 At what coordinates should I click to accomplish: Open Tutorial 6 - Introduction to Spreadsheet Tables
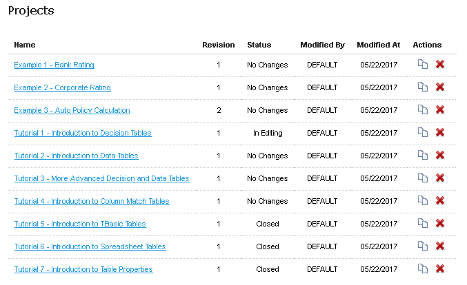pyautogui.click(x=90, y=246)
